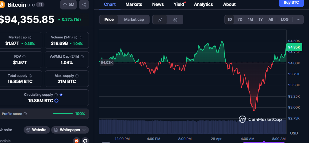Expand Volume (24h) chevron arrow
This screenshot has width=309, height=143.
(81, 37)
